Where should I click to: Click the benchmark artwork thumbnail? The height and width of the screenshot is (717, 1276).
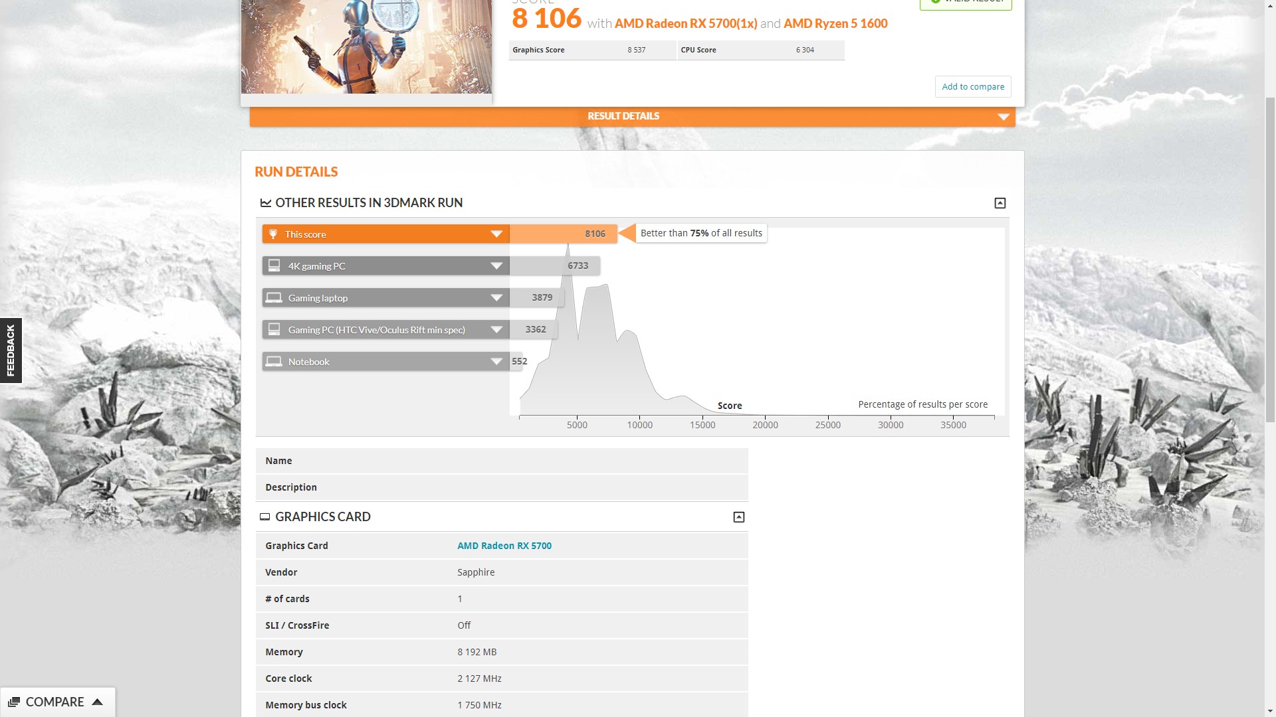coord(366,46)
